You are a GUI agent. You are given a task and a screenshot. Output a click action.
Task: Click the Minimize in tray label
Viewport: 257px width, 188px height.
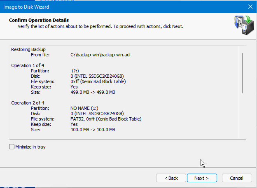[x=30, y=147]
